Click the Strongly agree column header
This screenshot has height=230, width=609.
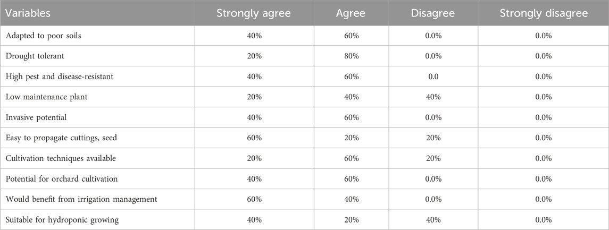click(x=254, y=13)
